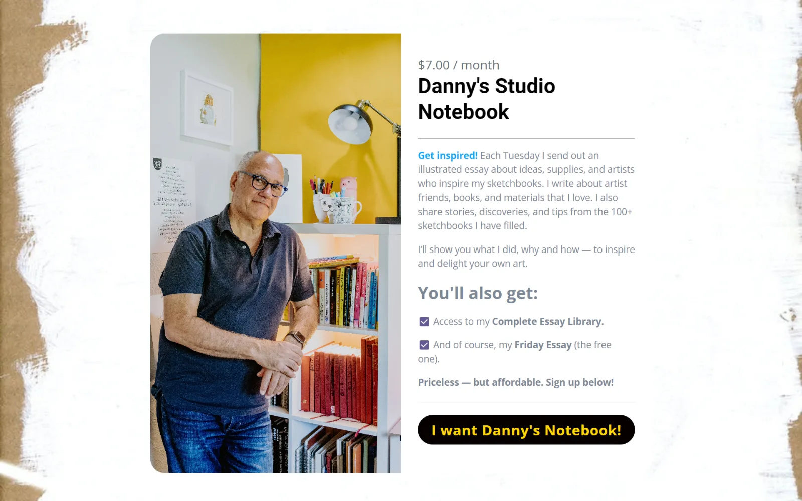
Task: Click the "Complete Essay Library." bold text
Action: click(547, 322)
